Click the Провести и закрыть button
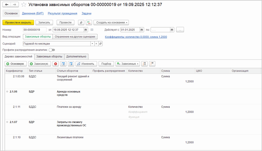 point(18,23)
